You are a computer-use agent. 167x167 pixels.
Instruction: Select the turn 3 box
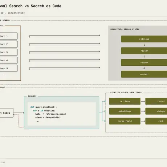pos(8,52)
